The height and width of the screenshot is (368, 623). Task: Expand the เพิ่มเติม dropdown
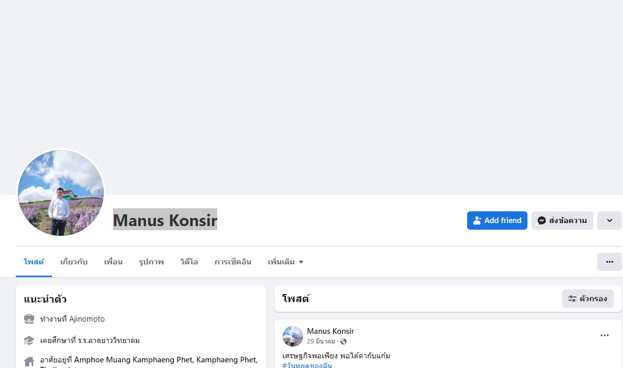(285, 262)
